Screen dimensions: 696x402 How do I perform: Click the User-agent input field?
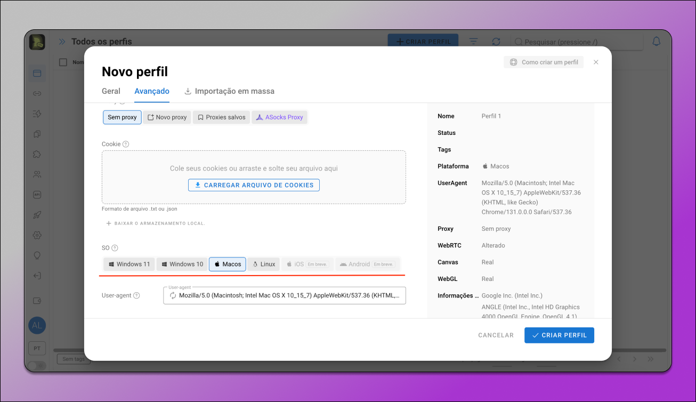[285, 295]
